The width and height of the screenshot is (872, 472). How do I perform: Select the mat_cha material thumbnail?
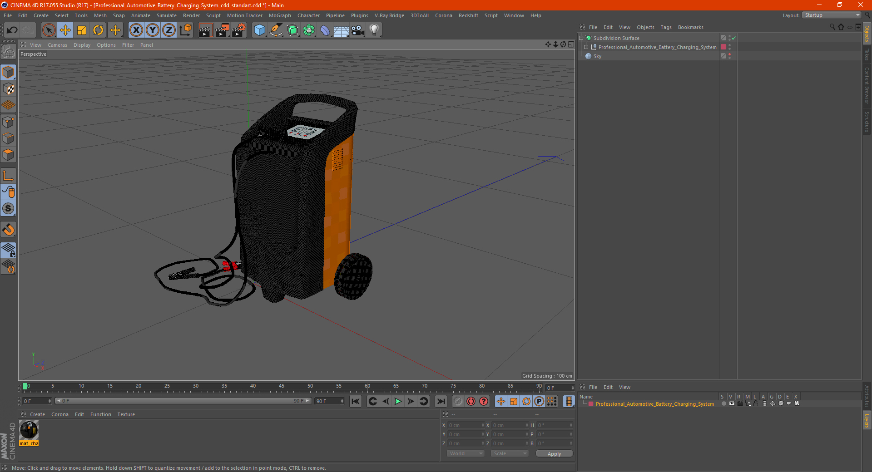pyautogui.click(x=29, y=433)
